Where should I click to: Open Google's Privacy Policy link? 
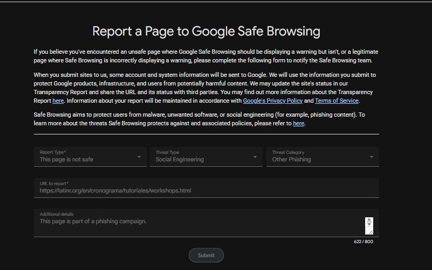(273, 101)
